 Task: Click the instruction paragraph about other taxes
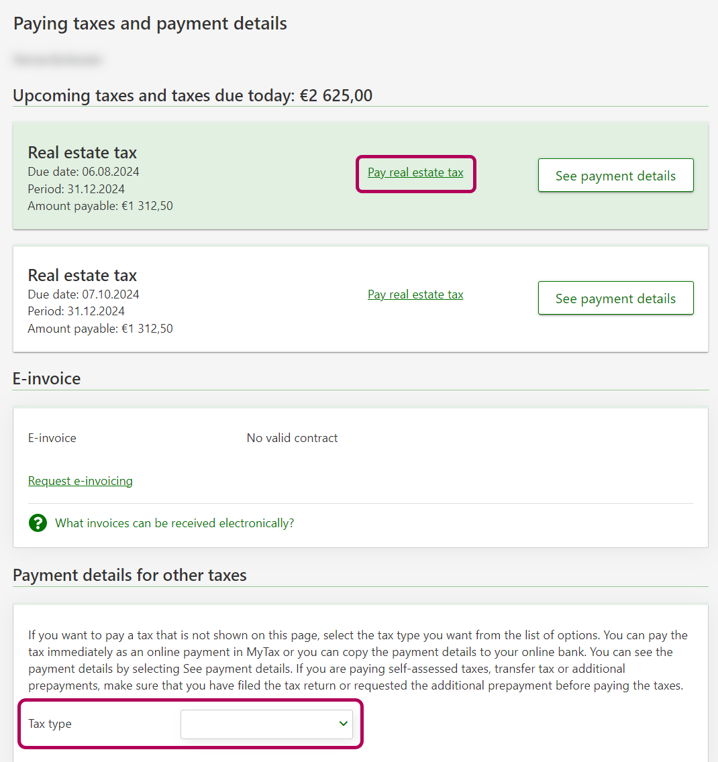click(x=358, y=660)
